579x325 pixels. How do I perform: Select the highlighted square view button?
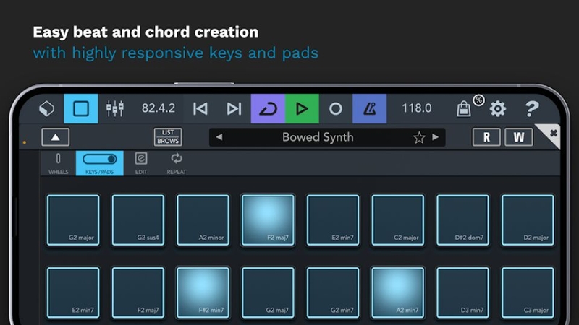click(81, 109)
